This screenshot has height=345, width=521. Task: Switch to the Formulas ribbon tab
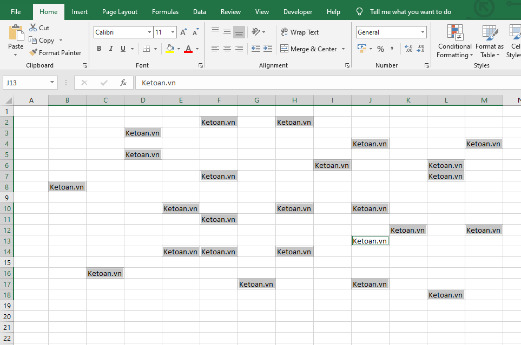[165, 12]
